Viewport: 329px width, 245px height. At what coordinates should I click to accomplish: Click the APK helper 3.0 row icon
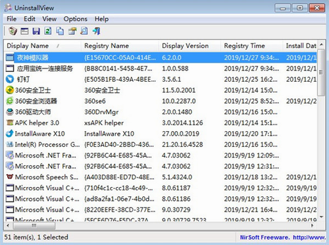(x=10, y=122)
